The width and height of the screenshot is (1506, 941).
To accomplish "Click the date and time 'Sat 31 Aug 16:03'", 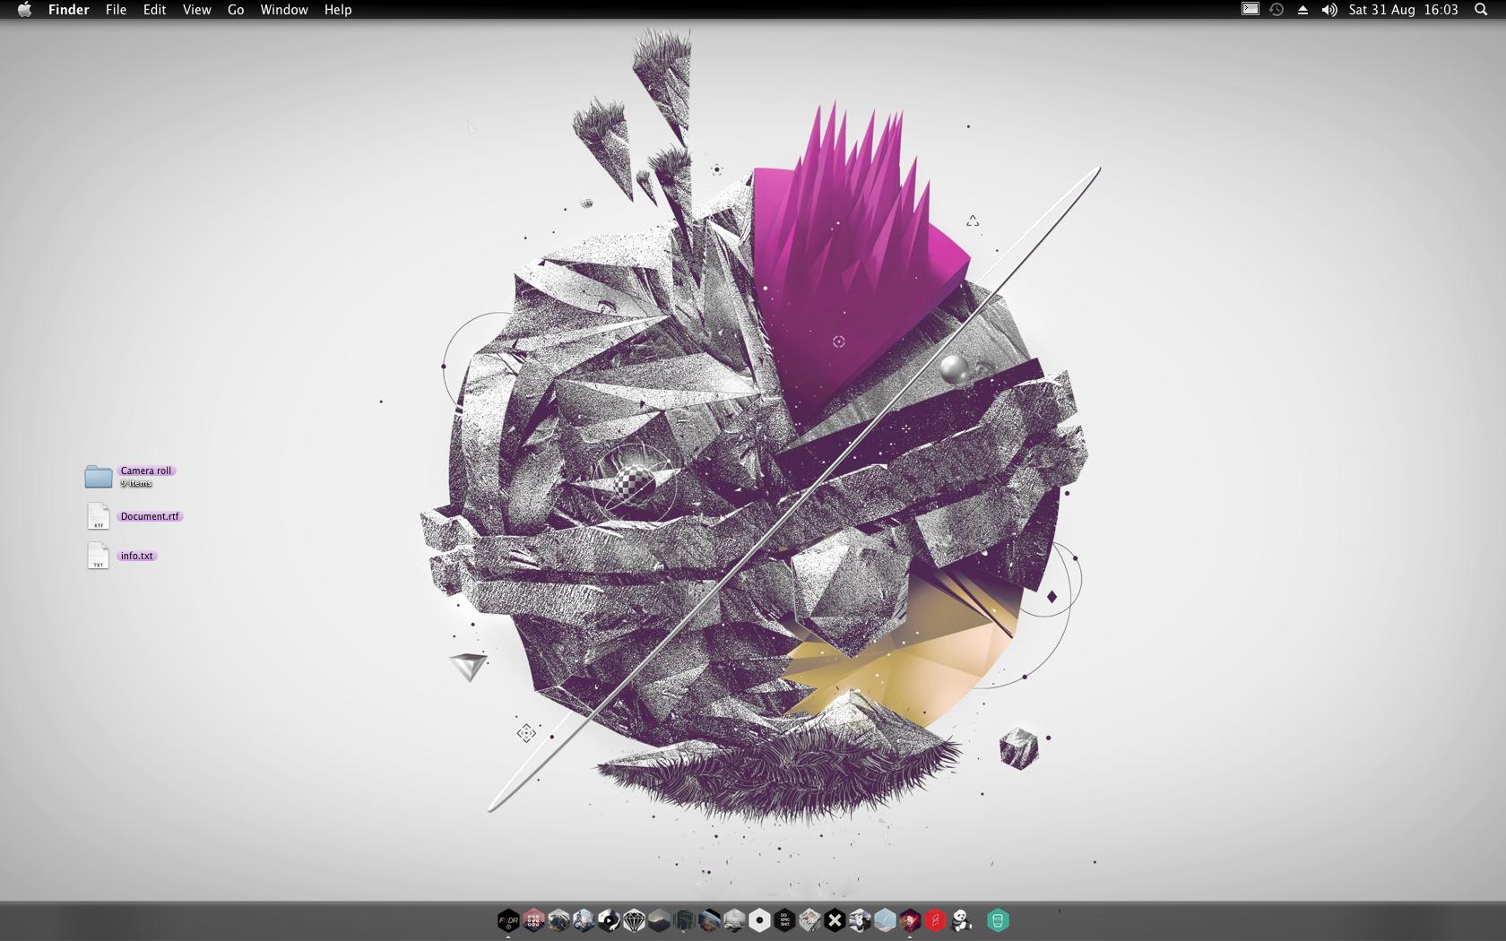I will coord(1404,10).
